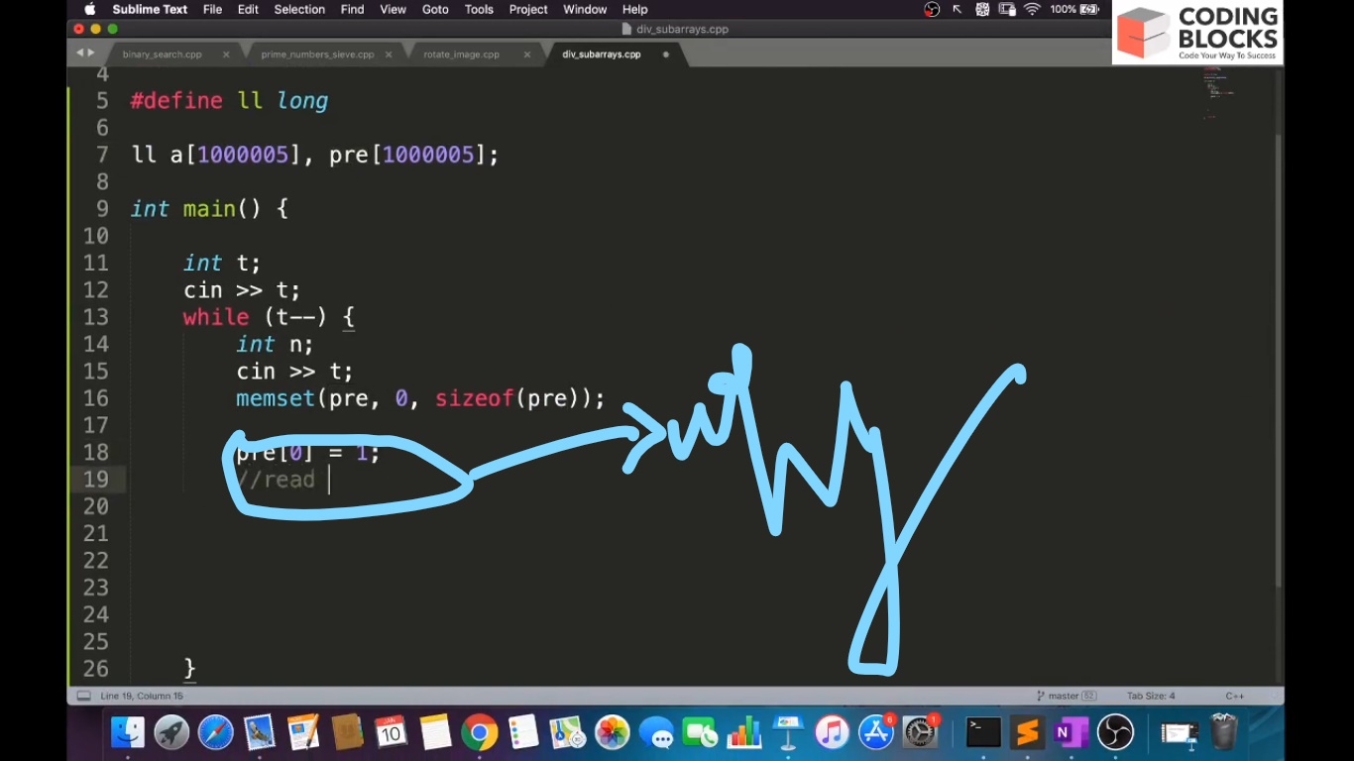Close the prime_numbers_sieve.cpp tab
Viewport: 1354px width, 761px height.
389,54
